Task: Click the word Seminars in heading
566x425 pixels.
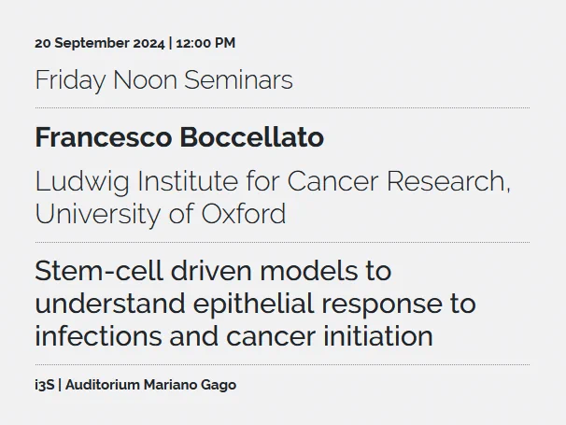Action: pos(238,79)
